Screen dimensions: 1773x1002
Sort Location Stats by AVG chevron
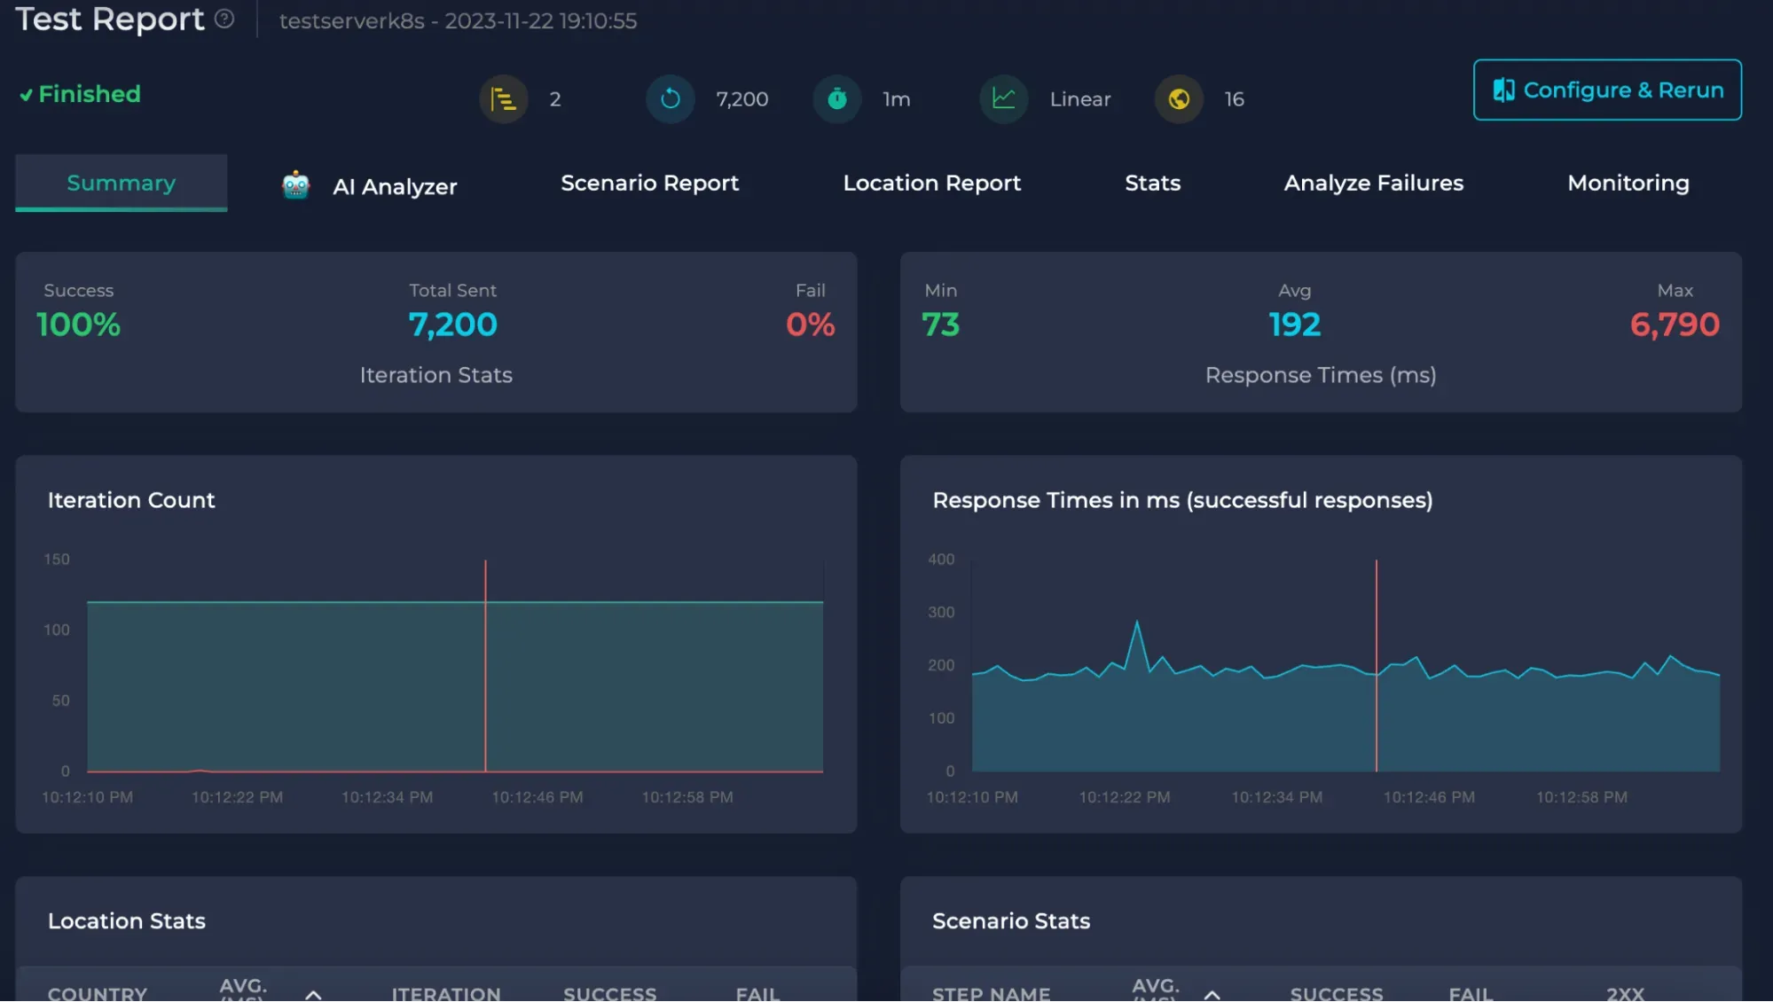click(x=313, y=994)
